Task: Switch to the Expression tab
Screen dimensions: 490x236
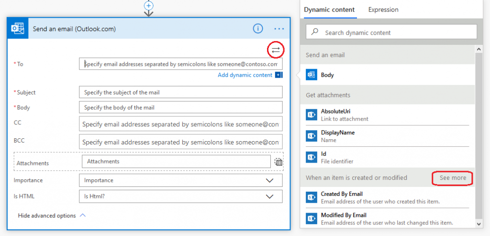Action: 383,10
